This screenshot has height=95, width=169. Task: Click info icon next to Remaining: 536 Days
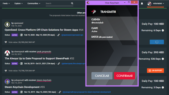163,59
